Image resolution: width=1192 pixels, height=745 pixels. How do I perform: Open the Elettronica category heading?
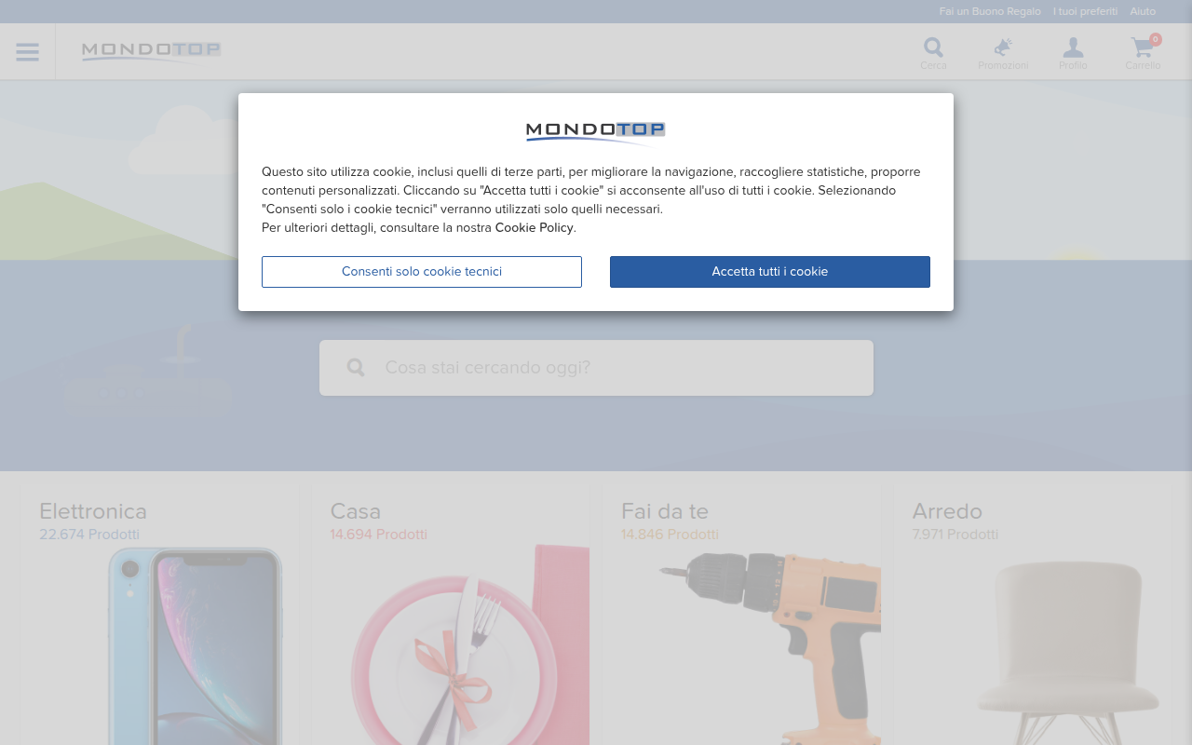pos(93,511)
